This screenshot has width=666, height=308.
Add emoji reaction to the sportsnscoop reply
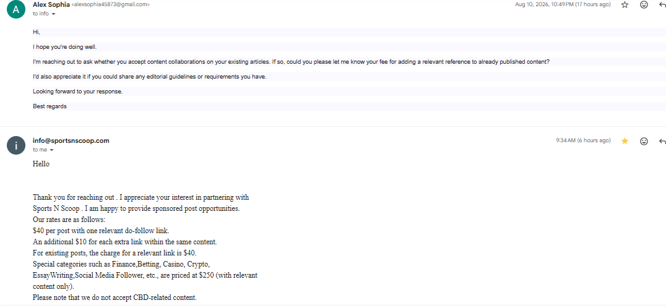click(x=644, y=141)
